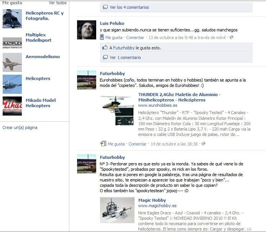This screenshot has width=266, height=232.
Task: Open the "Multiplex Modellsport" page link
Action: click(x=38, y=38)
